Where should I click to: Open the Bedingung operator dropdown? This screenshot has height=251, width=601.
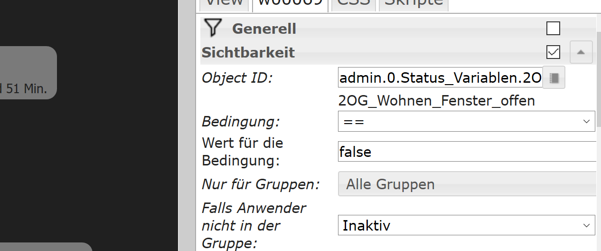point(466,122)
